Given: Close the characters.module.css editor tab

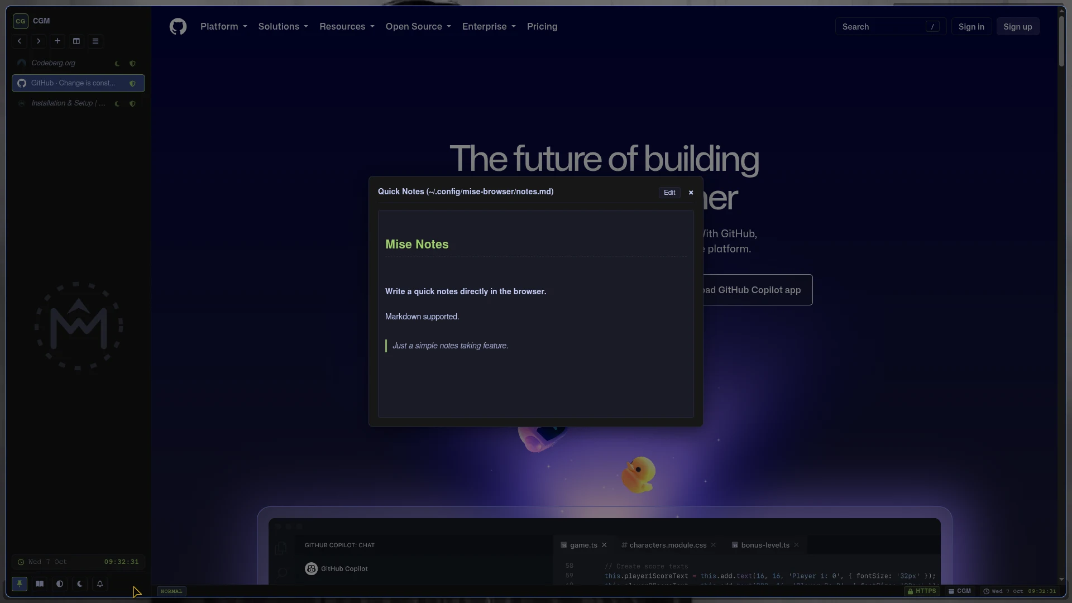Looking at the screenshot, I should (x=714, y=545).
